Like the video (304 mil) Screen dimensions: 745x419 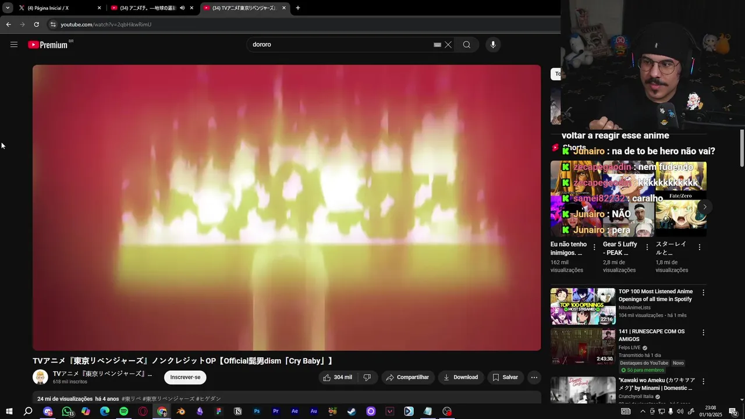pyautogui.click(x=338, y=377)
